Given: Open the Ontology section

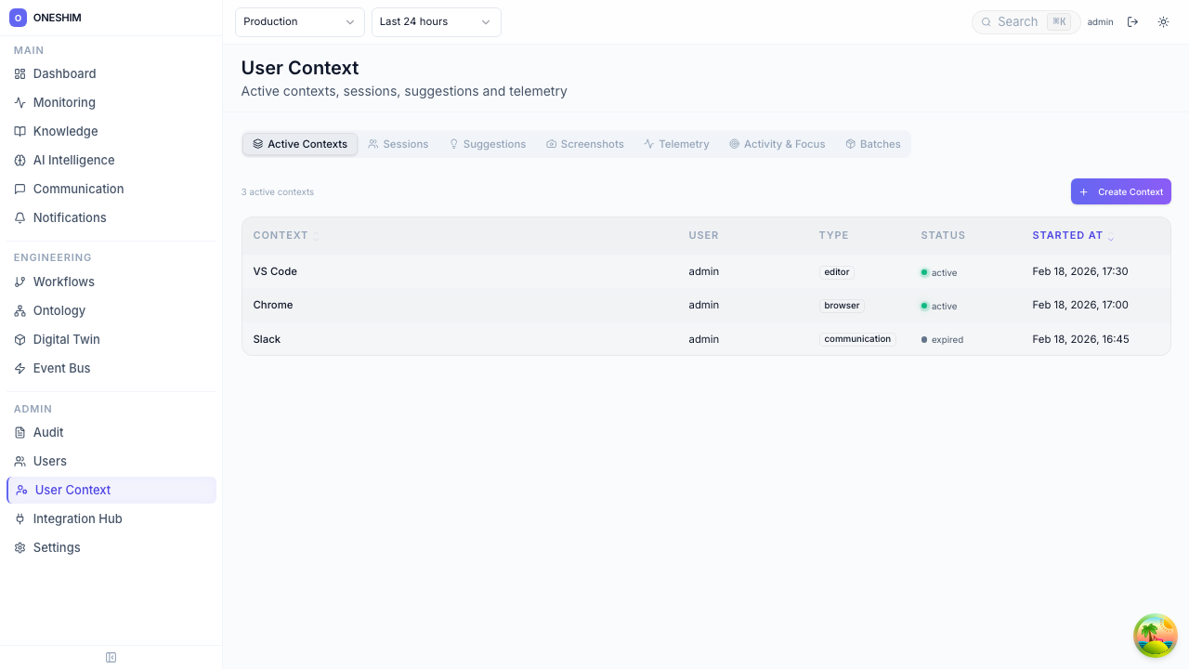Looking at the screenshot, I should pyautogui.click(x=58, y=310).
